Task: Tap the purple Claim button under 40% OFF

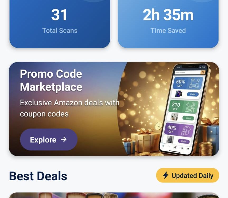Action: point(184,141)
